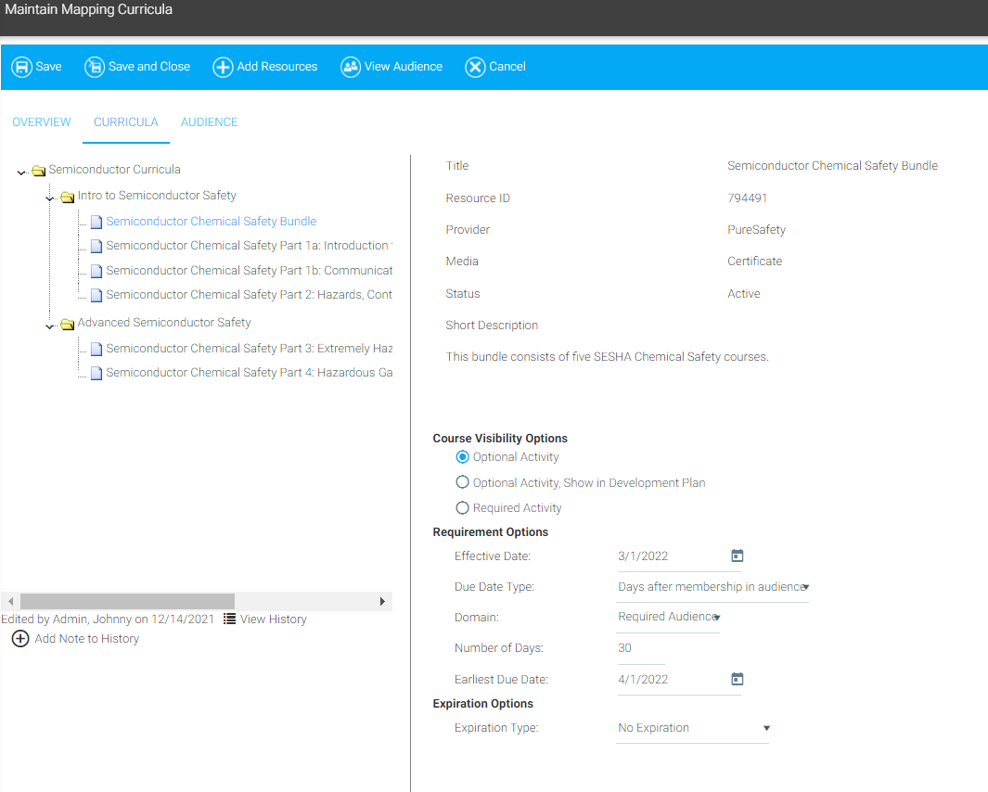
Task: Click the View Audience people icon
Action: pyautogui.click(x=351, y=67)
